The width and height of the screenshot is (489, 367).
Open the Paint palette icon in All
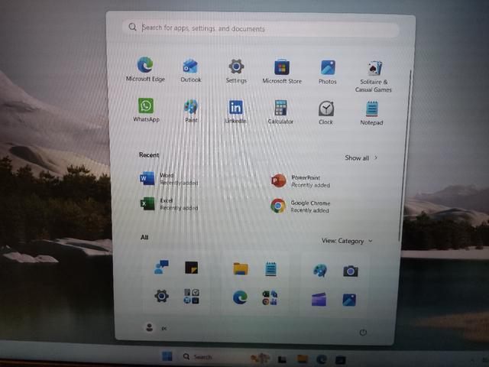click(x=320, y=270)
